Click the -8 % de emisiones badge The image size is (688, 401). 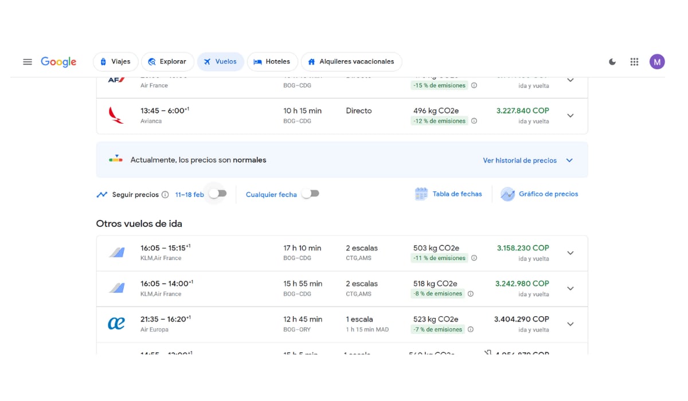[x=438, y=294]
